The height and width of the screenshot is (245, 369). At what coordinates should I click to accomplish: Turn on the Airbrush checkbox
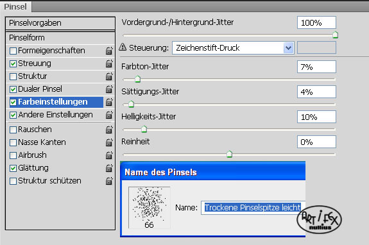point(13,155)
